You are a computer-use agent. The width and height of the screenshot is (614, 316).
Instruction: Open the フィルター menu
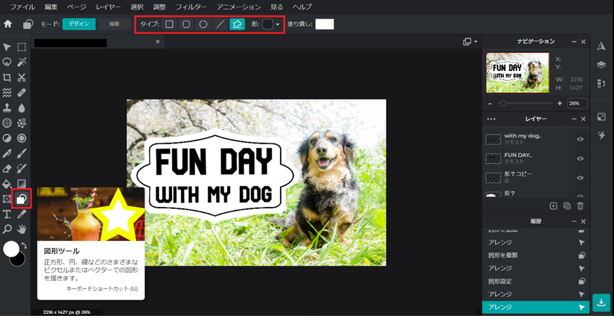191,7
